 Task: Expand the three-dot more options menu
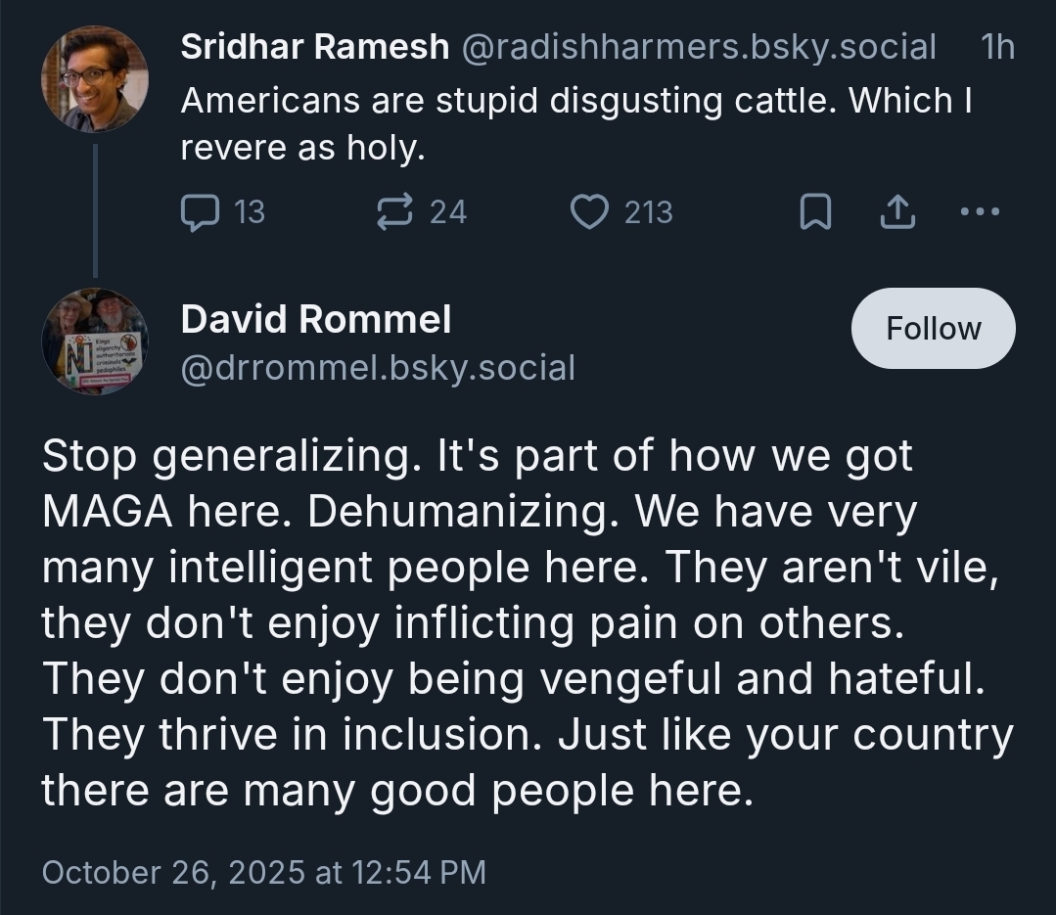coord(980,211)
